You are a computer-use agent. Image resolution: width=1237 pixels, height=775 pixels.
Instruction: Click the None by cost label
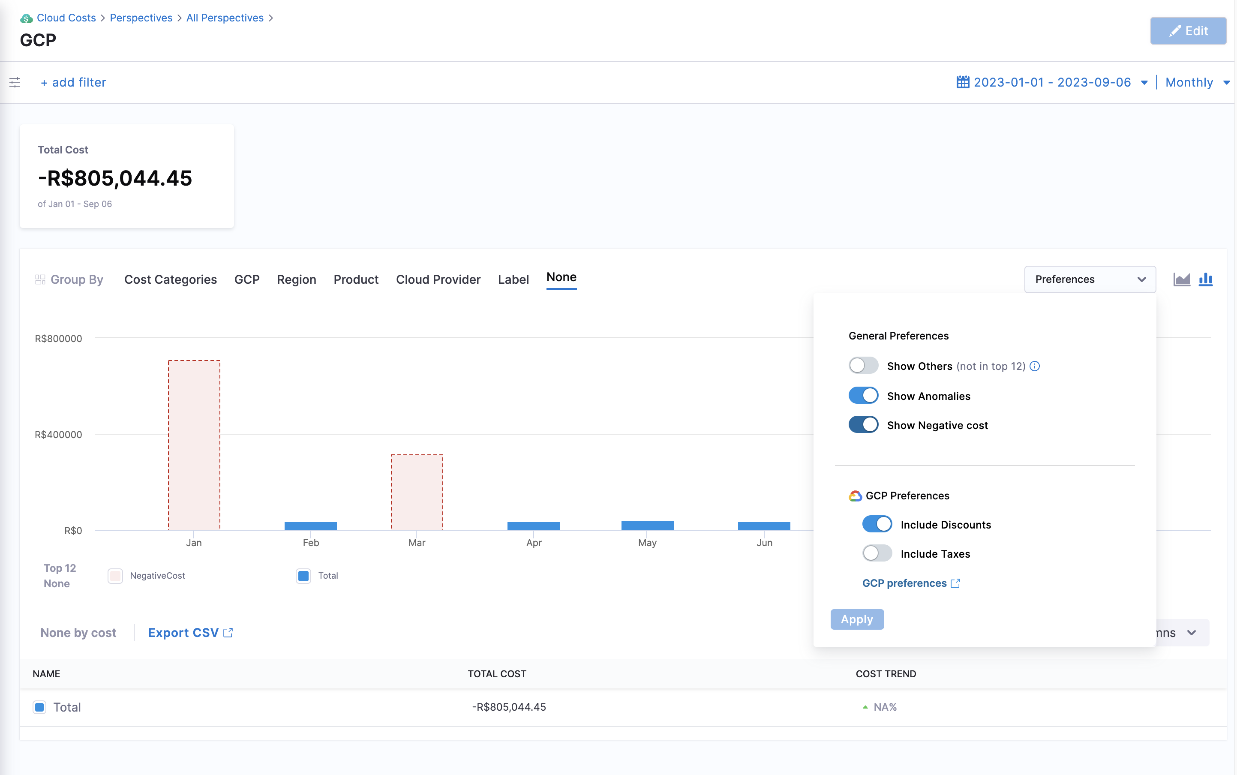point(78,633)
